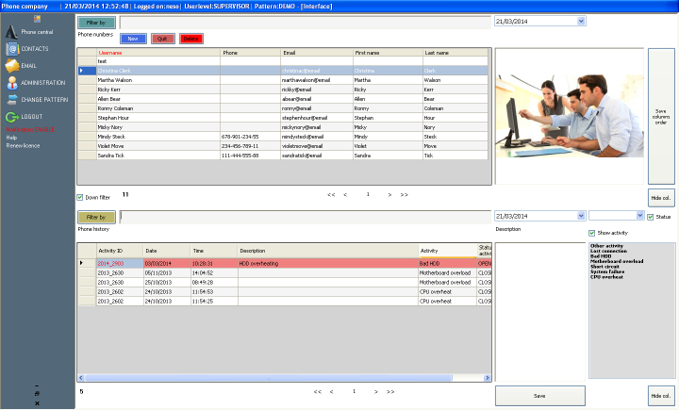The height and width of the screenshot is (410, 679).
Task: Click row selector arrow beside Christina Clerk
Action: (87, 71)
